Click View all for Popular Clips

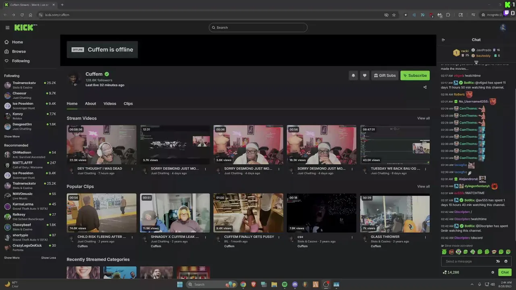[x=423, y=186]
